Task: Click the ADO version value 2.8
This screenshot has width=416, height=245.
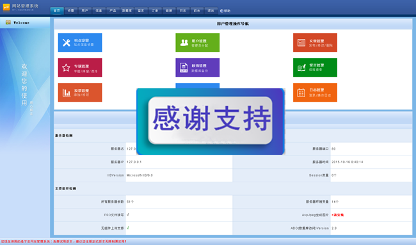Action: (334, 228)
